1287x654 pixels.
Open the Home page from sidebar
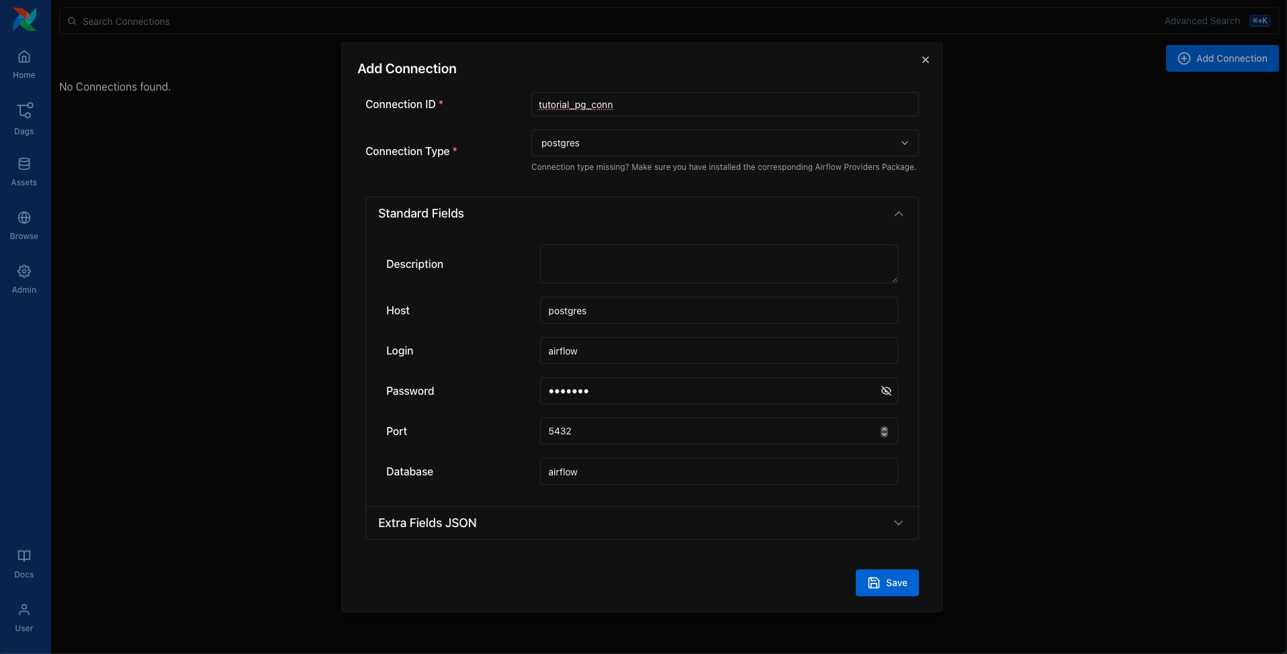click(x=24, y=64)
